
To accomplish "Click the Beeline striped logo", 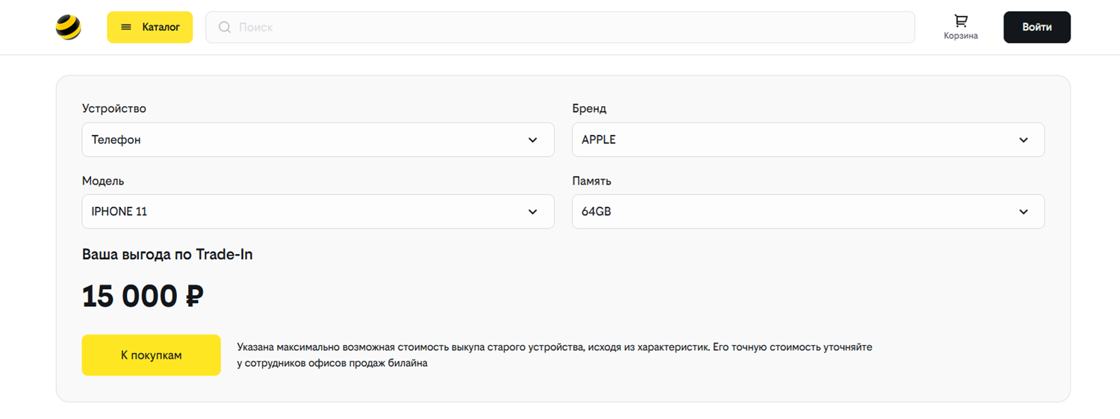I will coord(69,27).
